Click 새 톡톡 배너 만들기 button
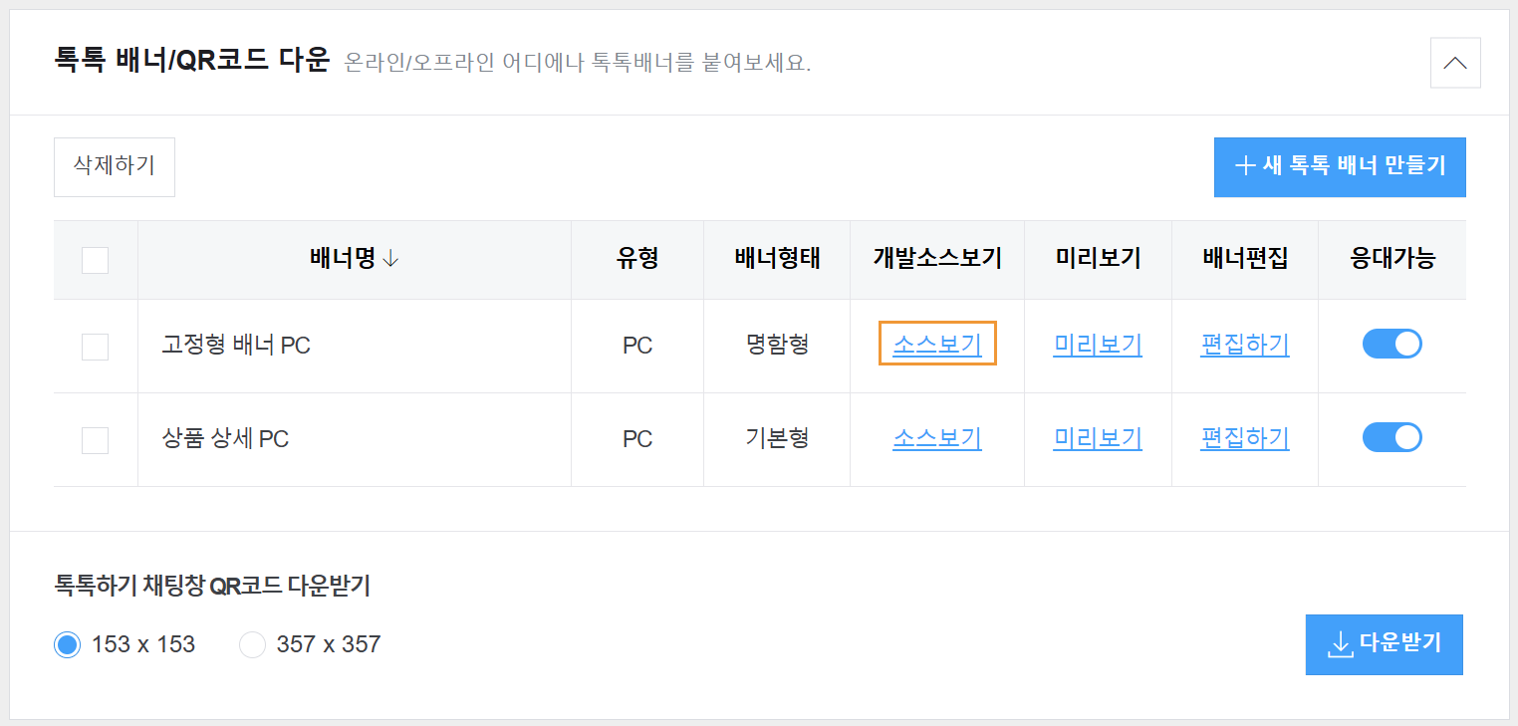Screen dimensions: 1518x726 pos(1339,166)
